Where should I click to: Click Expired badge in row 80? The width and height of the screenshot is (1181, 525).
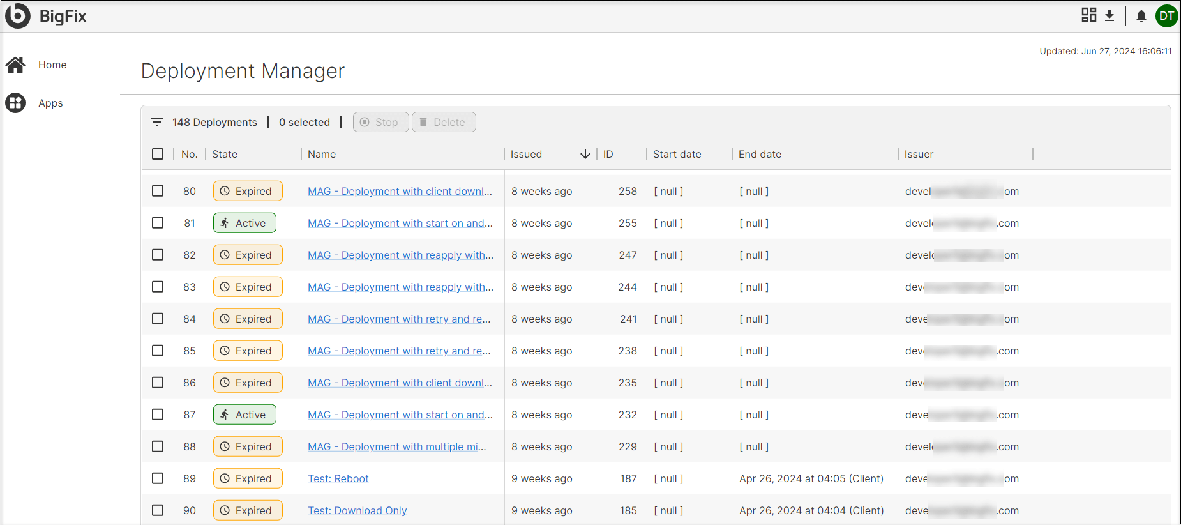click(248, 191)
